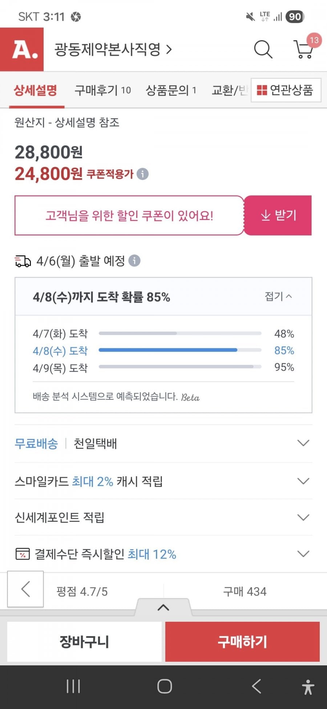This screenshot has width=327, height=709.
Task: Tap info icon next to 출발 예정
Action: [x=134, y=261]
